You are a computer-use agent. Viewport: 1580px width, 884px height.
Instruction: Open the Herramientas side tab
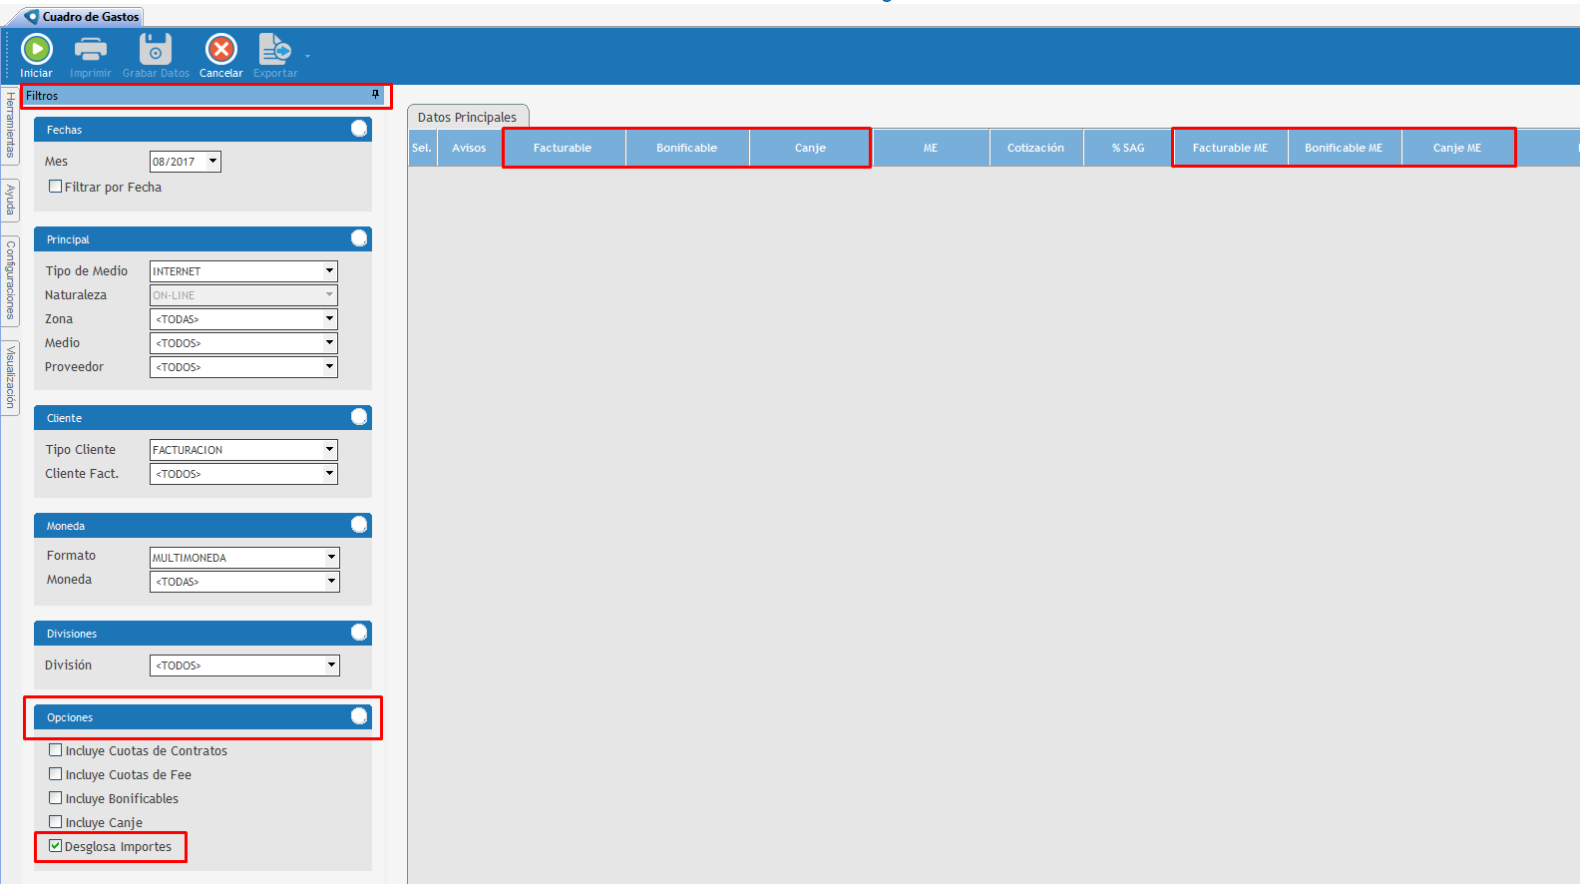tap(10, 125)
